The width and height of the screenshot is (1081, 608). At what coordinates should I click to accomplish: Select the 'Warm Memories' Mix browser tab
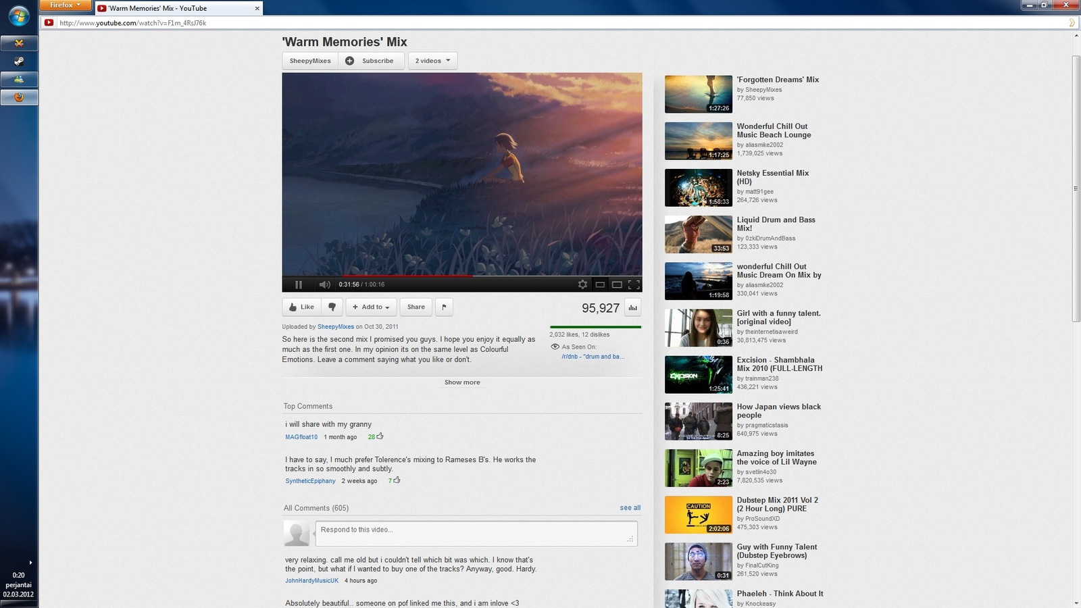pyautogui.click(x=176, y=8)
